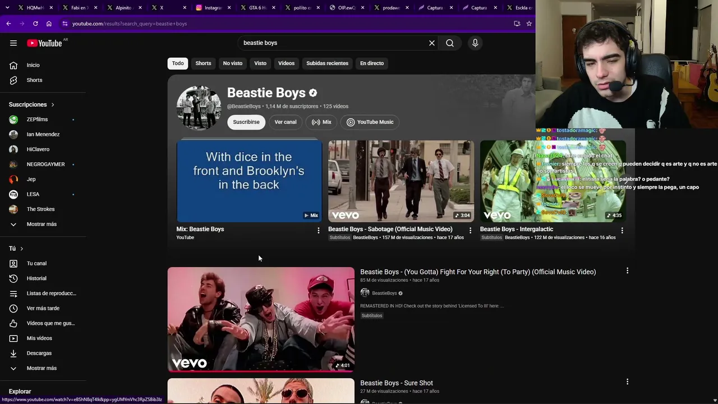Viewport: 718px width, 404px height.
Task: Filter results by Vídeos chip
Action: 286,63
